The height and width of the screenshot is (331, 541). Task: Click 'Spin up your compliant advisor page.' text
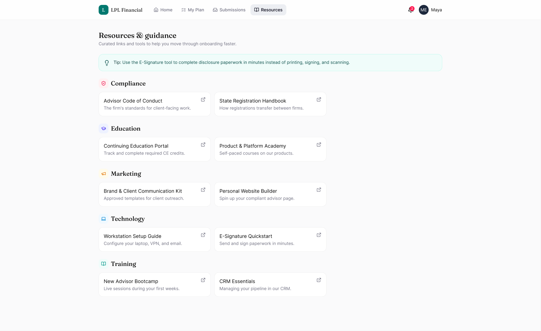[257, 198]
